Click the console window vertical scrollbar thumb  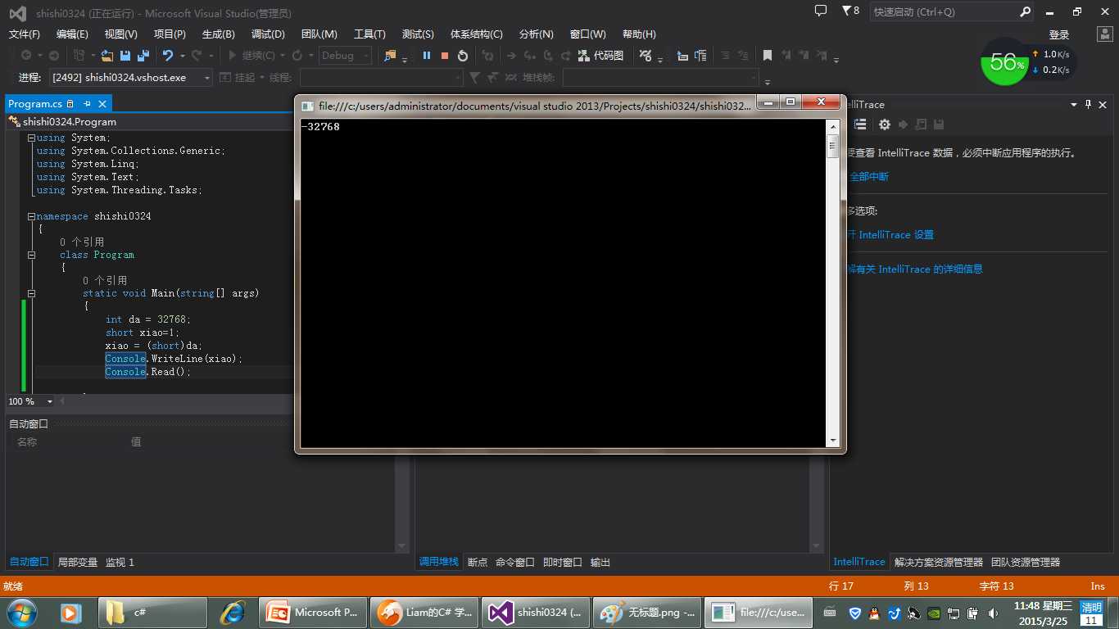pyautogui.click(x=833, y=147)
